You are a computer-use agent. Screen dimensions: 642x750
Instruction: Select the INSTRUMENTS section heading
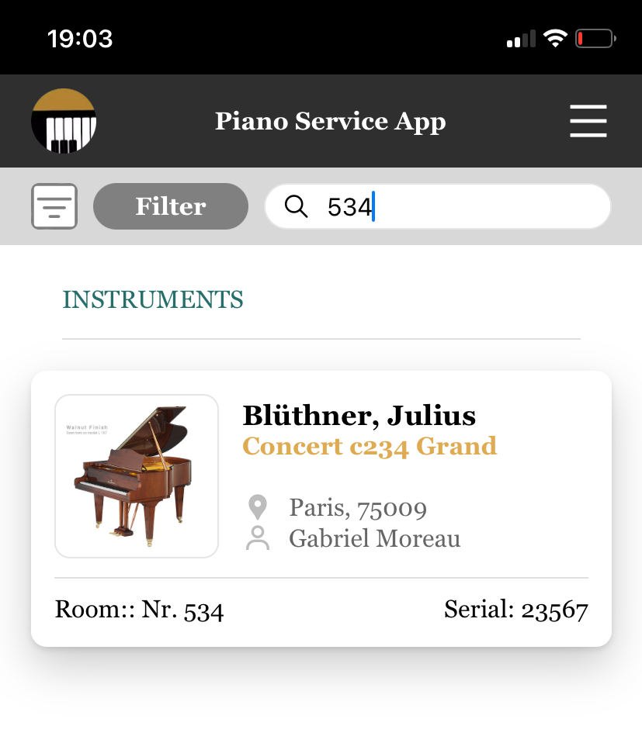153,299
